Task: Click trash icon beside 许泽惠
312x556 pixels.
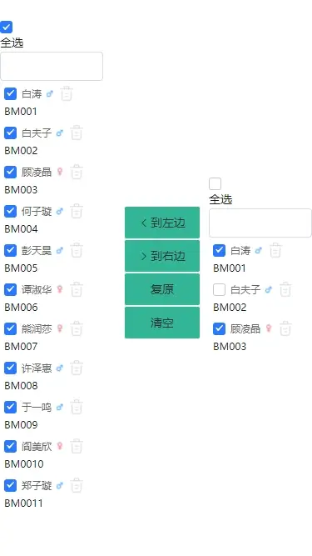Action: (76, 368)
